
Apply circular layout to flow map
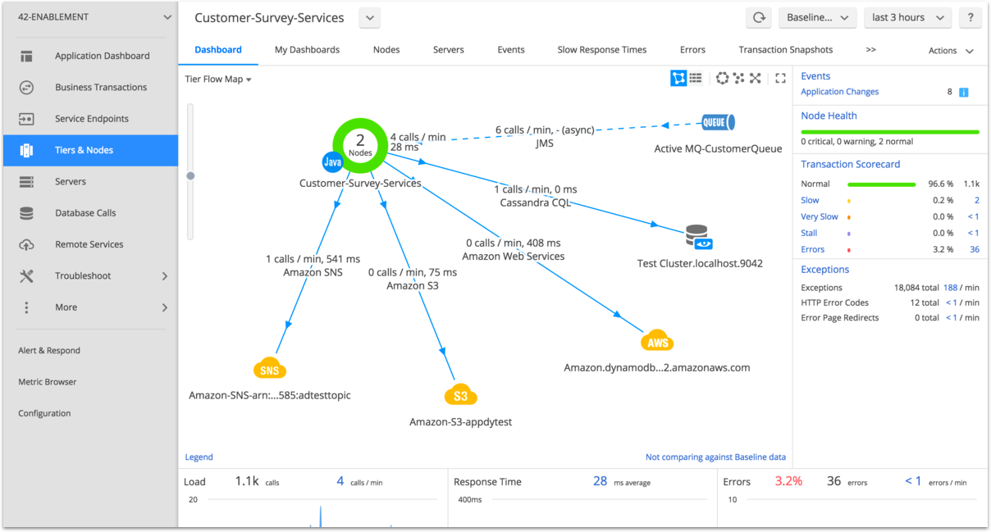[722, 78]
